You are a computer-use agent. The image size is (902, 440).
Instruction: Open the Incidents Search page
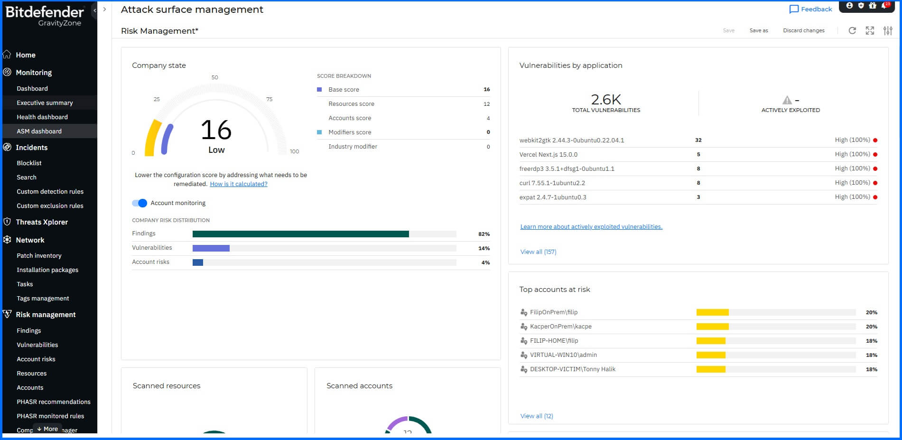(27, 178)
